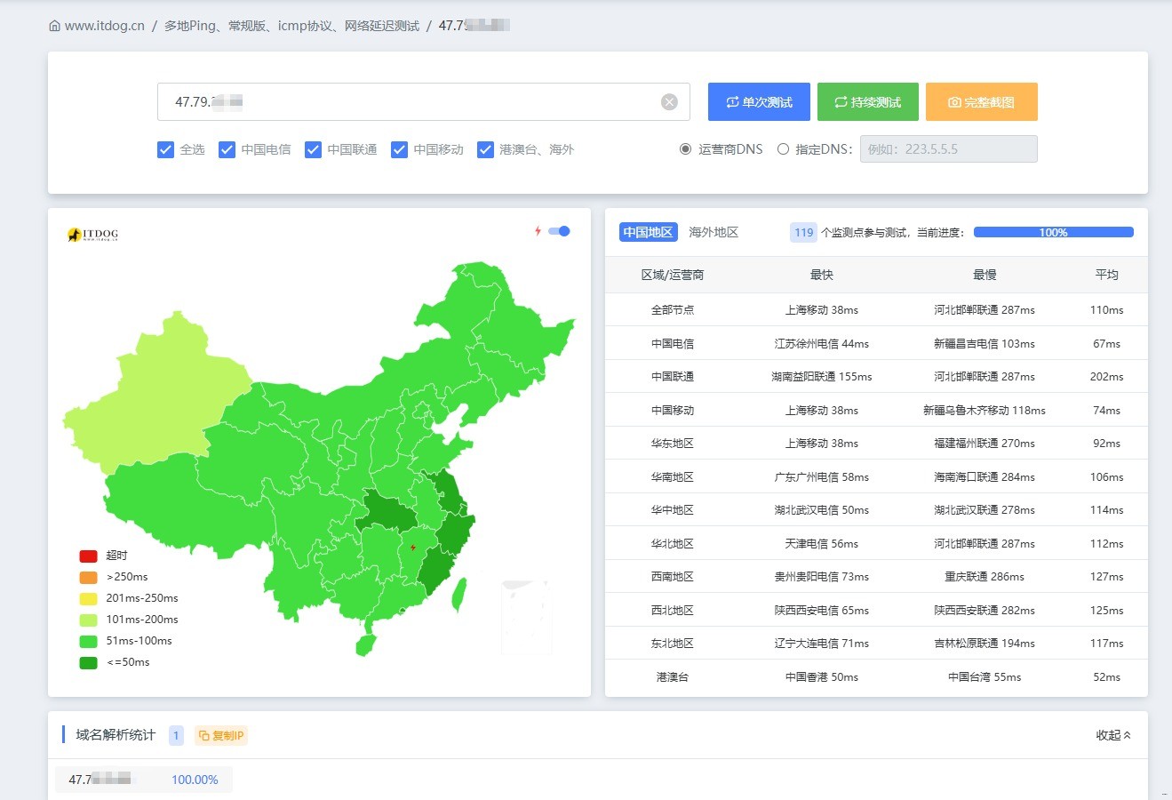Uncheck the 中国电信 checkbox

point(227,149)
